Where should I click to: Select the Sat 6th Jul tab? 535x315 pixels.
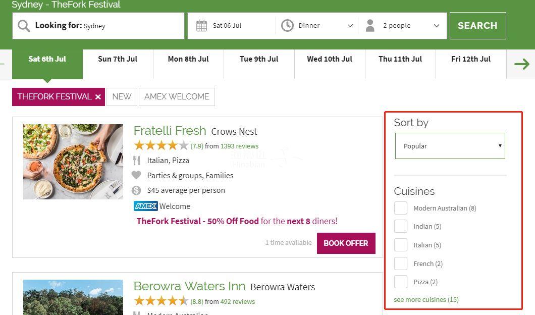coord(47,64)
